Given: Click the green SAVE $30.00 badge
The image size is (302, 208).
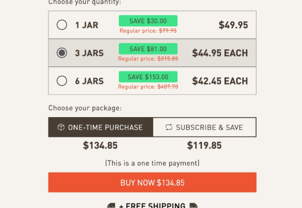Looking at the screenshot, I should (148, 21).
